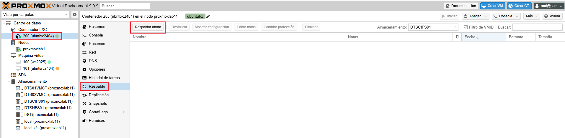
Task: Open the Historial de tareas section
Action: pyautogui.click(x=104, y=78)
